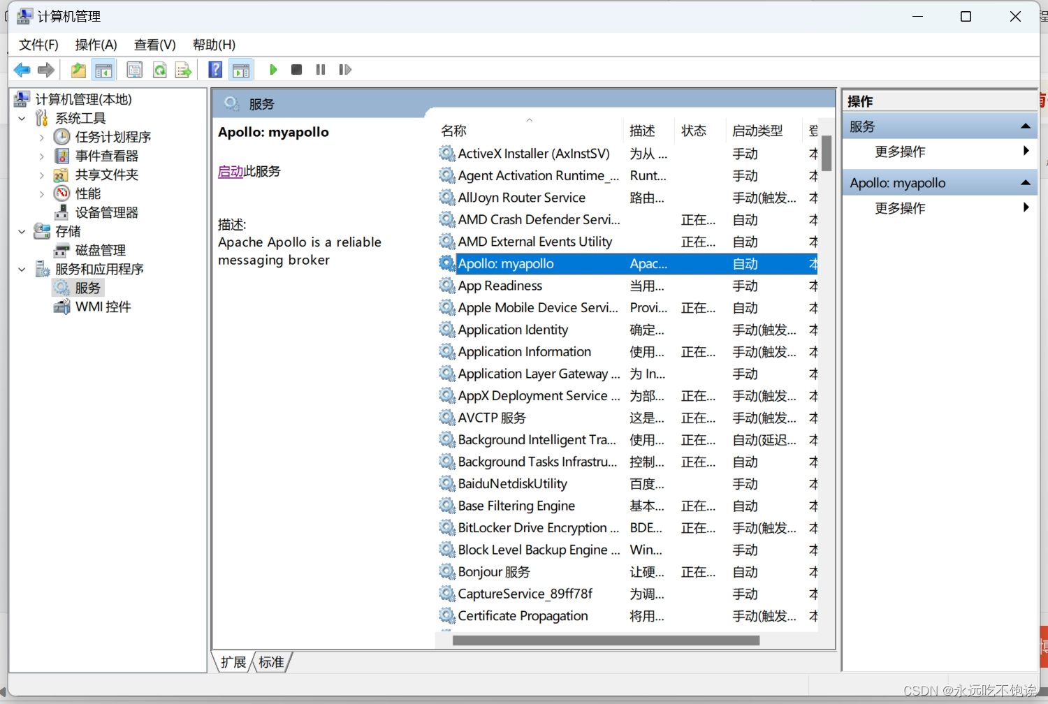Stop the service with the black square icon
Viewport: 1048px width, 704px height.
pos(296,69)
